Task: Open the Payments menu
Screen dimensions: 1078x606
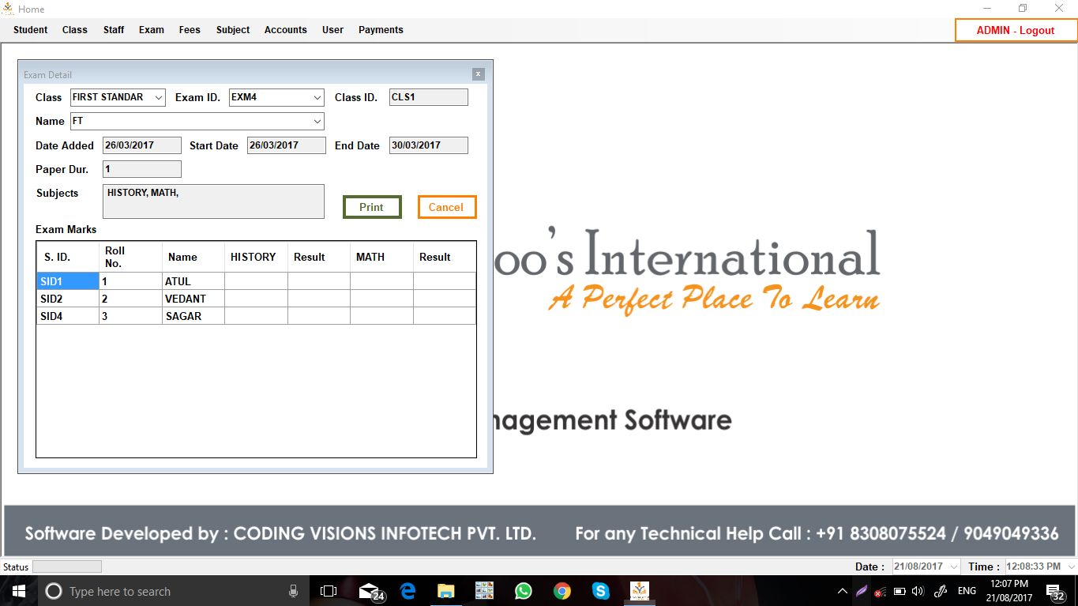Action: pos(381,30)
